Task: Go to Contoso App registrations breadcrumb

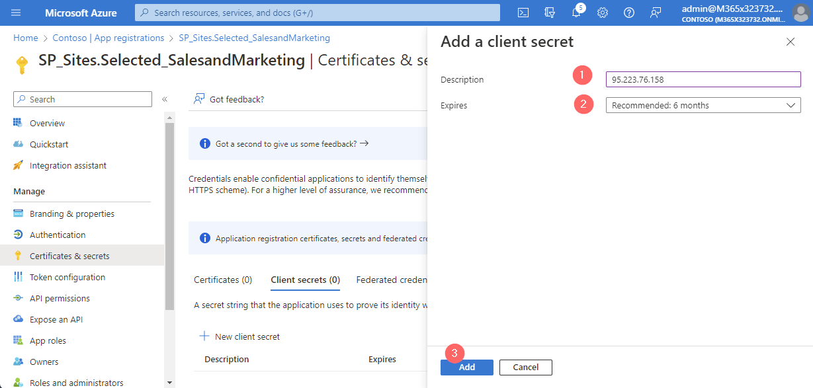Action: click(x=108, y=38)
